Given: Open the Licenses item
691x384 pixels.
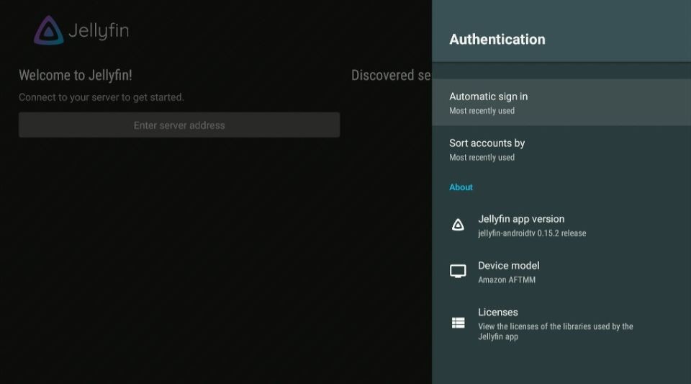Looking at the screenshot, I should pos(561,323).
